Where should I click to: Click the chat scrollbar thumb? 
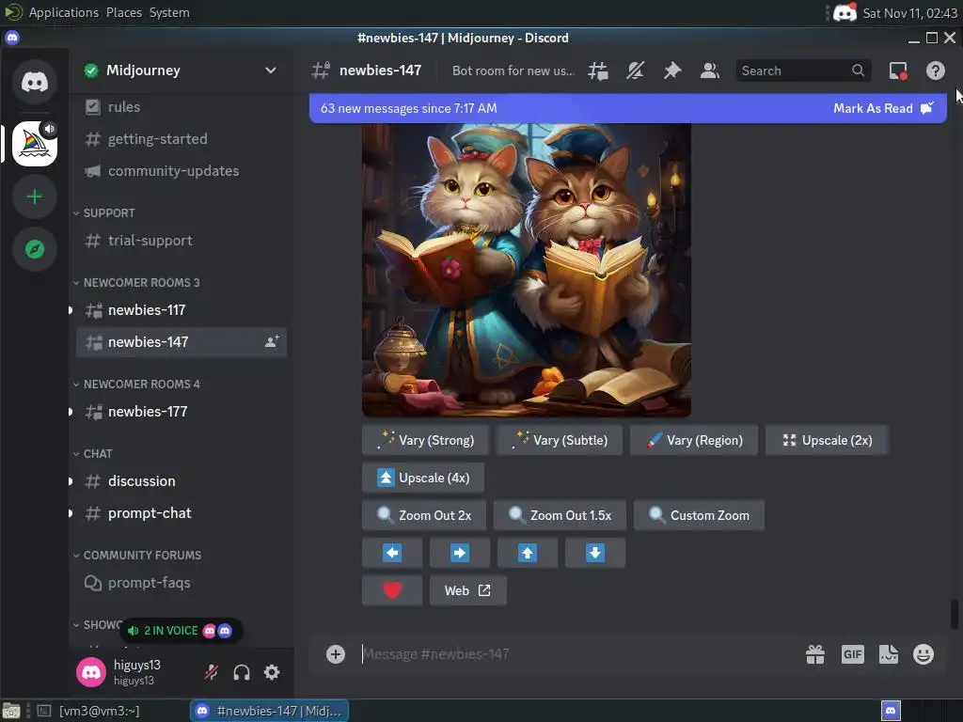(955, 615)
